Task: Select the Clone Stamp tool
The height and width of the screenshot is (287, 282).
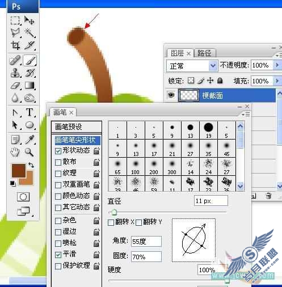Action: coord(15,73)
